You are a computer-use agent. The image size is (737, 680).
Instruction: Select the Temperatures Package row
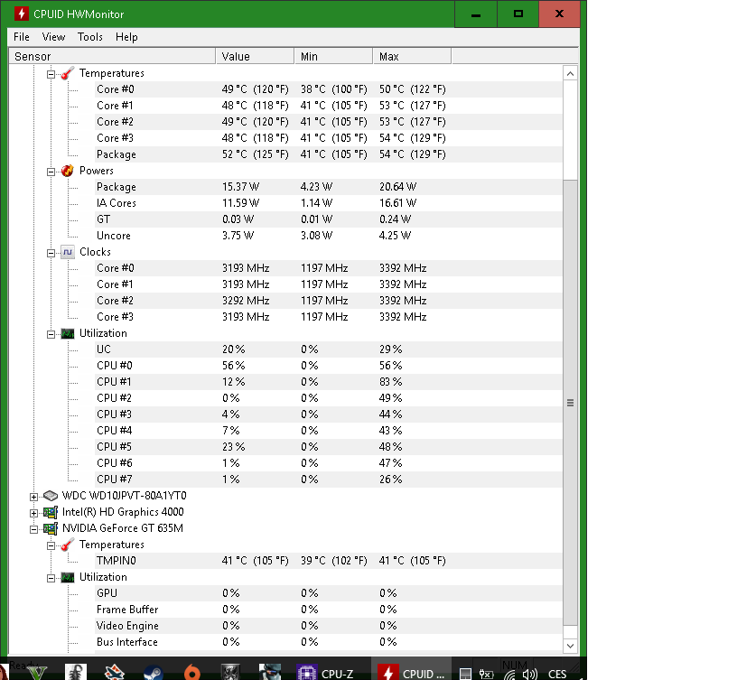[x=328, y=154]
